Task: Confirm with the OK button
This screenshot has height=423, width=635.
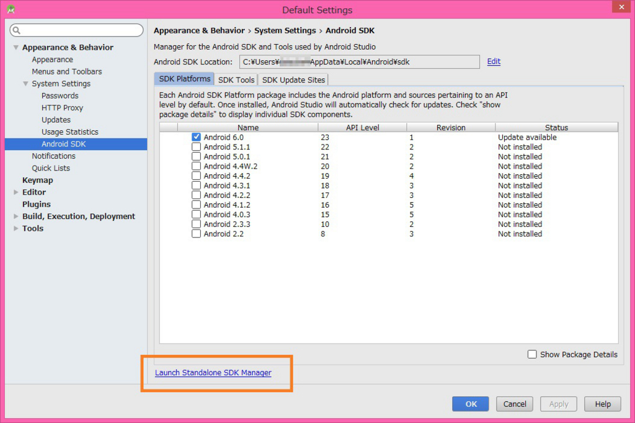Action: pyautogui.click(x=471, y=404)
